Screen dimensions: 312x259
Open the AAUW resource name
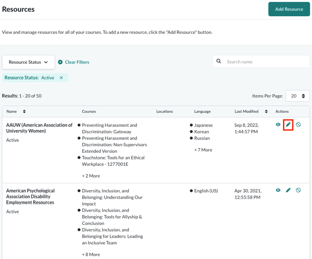click(x=39, y=128)
